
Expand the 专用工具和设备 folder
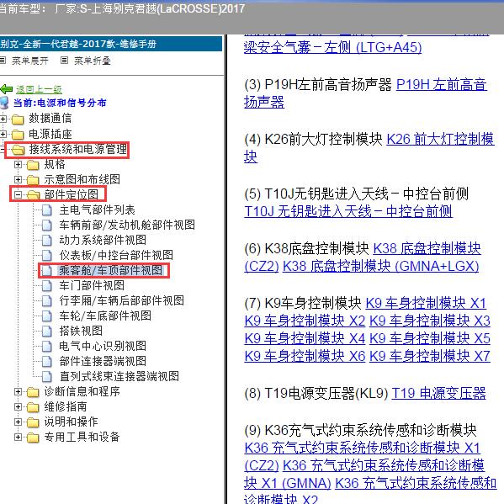(18, 438)
